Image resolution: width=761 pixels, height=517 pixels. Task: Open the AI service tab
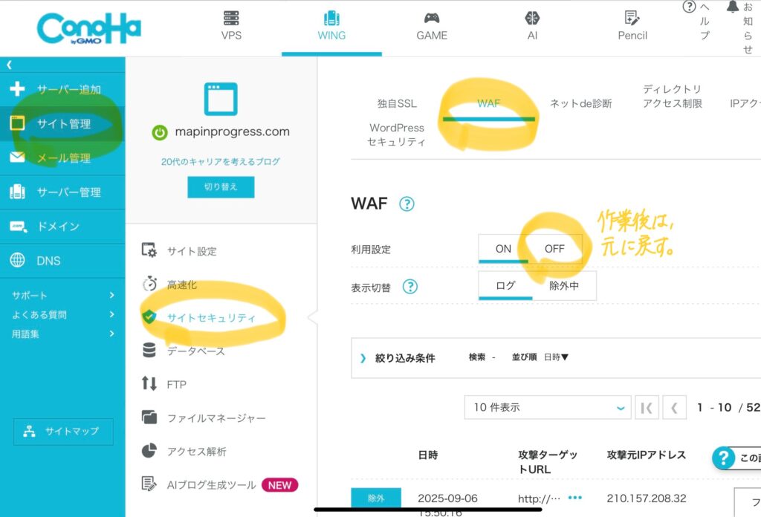pyautogui.click(x=532, y=26)
